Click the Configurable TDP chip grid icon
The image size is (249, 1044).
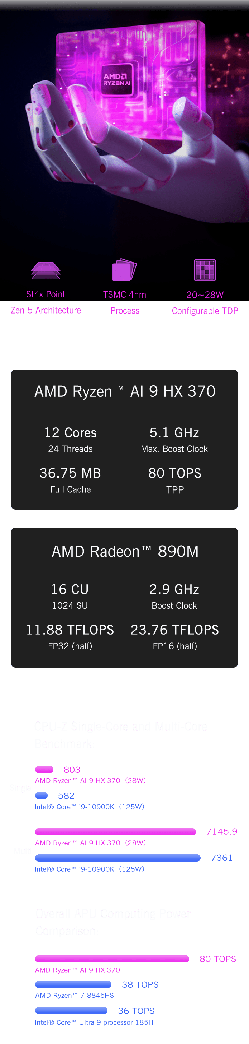coord(205,270)
